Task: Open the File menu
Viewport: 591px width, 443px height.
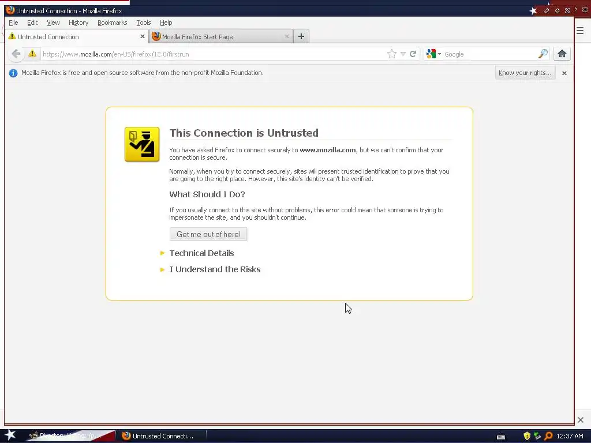Action: [x=13, y=22]
